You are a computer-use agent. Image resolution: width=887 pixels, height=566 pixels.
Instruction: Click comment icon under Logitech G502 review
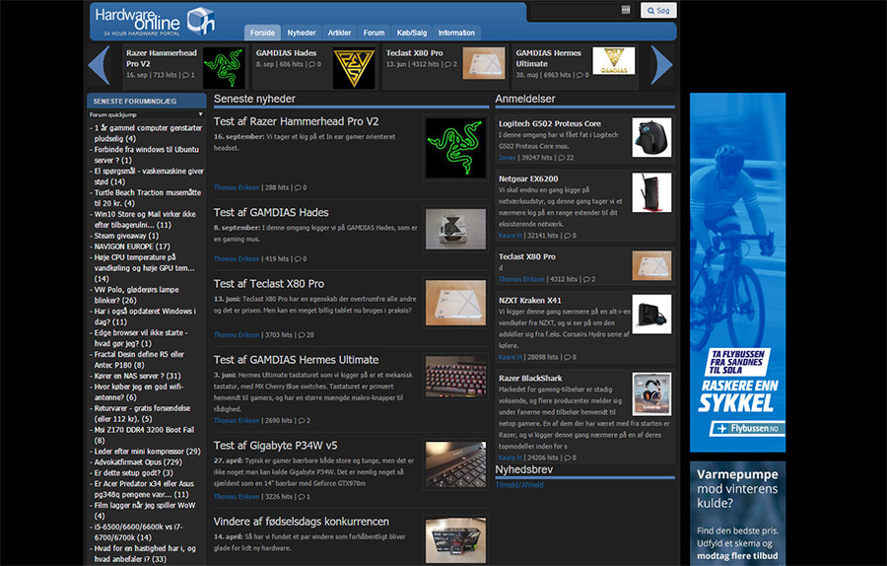pyautogui.click(x=562, y=158)
